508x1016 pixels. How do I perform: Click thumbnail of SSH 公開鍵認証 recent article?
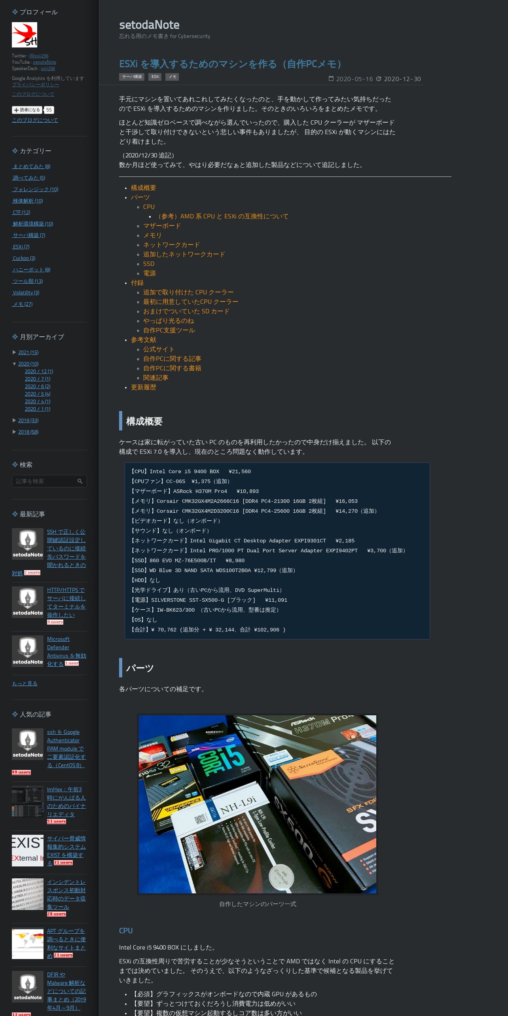(x=28, y=544)
